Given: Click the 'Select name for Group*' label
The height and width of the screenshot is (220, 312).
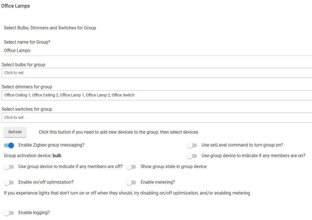Looking at the screenshot, I should pos(27,42).
